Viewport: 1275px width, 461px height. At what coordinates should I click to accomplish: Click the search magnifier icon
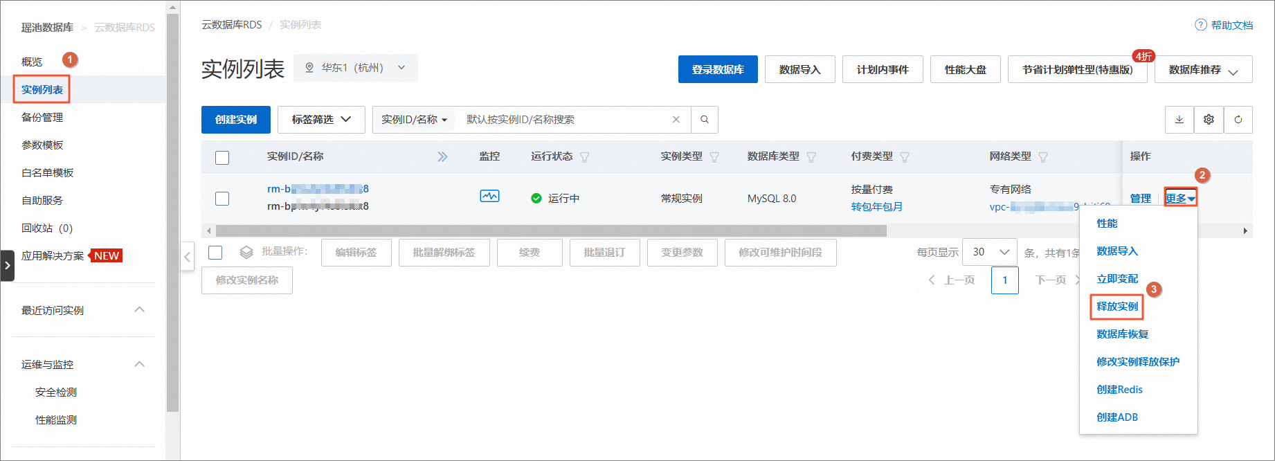(x=705, y=120)
